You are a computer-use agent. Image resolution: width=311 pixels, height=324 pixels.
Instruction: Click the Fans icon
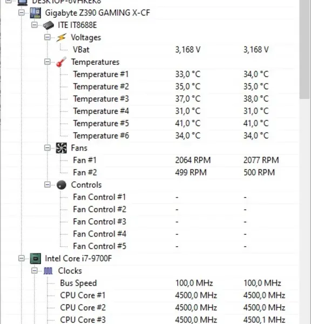[62, 148]
